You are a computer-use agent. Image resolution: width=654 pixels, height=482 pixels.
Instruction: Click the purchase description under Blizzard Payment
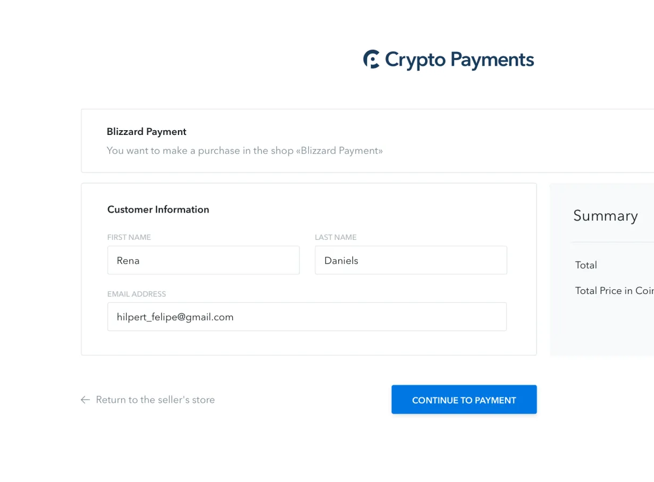click(244, 150)
